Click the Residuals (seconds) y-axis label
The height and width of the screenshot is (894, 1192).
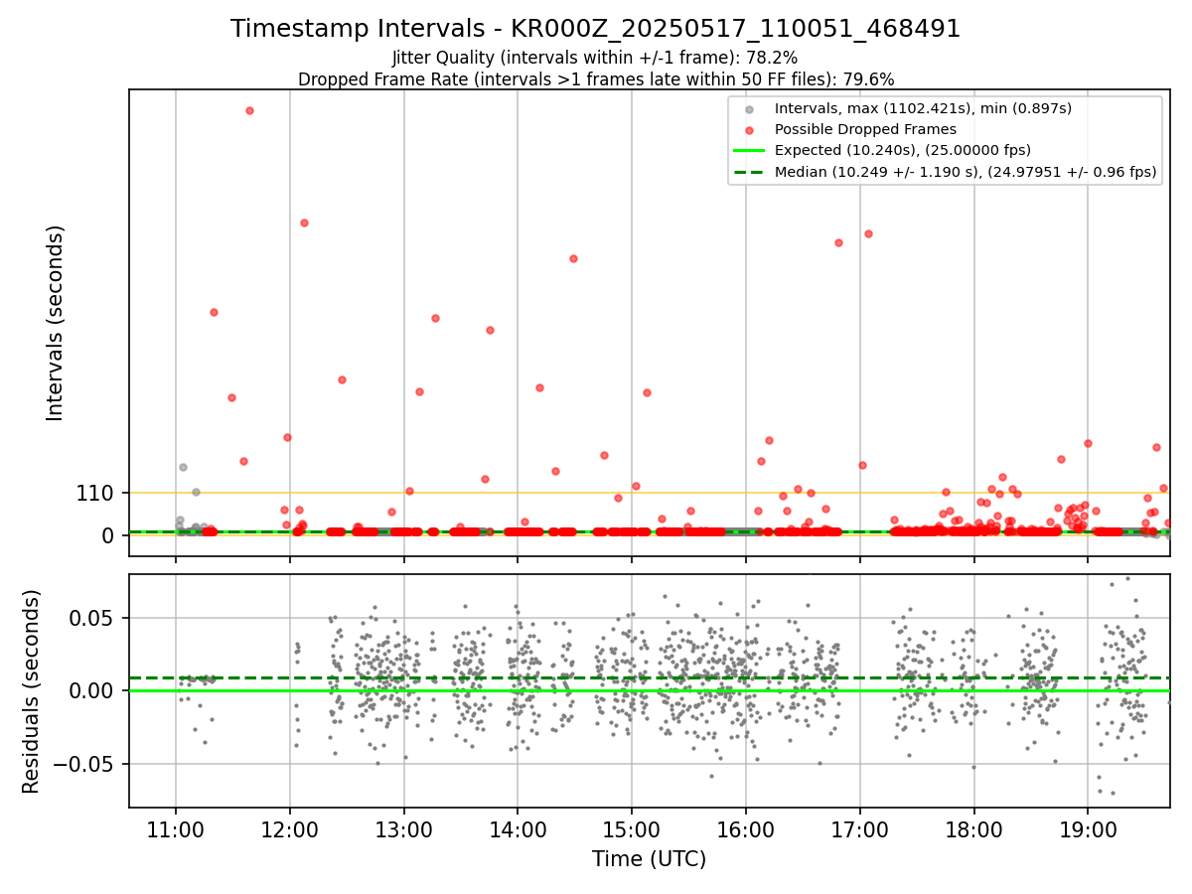tap(32, 691)
